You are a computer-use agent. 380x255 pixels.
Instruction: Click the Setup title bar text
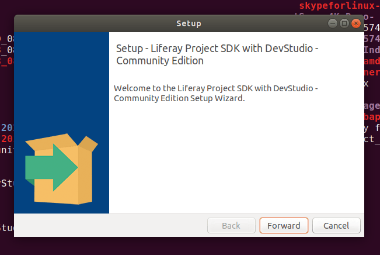pyautogui.click(x=189, y=24)
